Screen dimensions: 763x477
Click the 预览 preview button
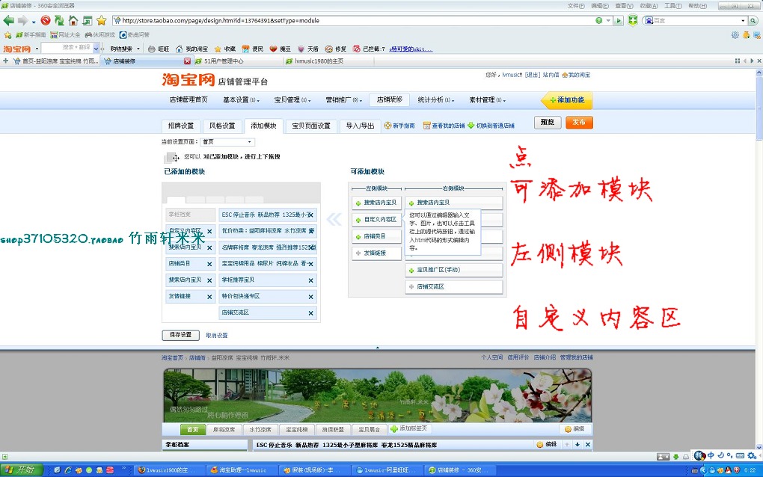(548, 122)
